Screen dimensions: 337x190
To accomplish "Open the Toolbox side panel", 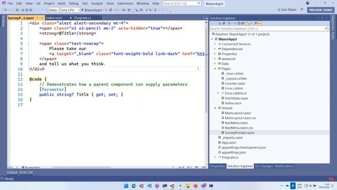I will pyautogui.click(x=3, y=21).
